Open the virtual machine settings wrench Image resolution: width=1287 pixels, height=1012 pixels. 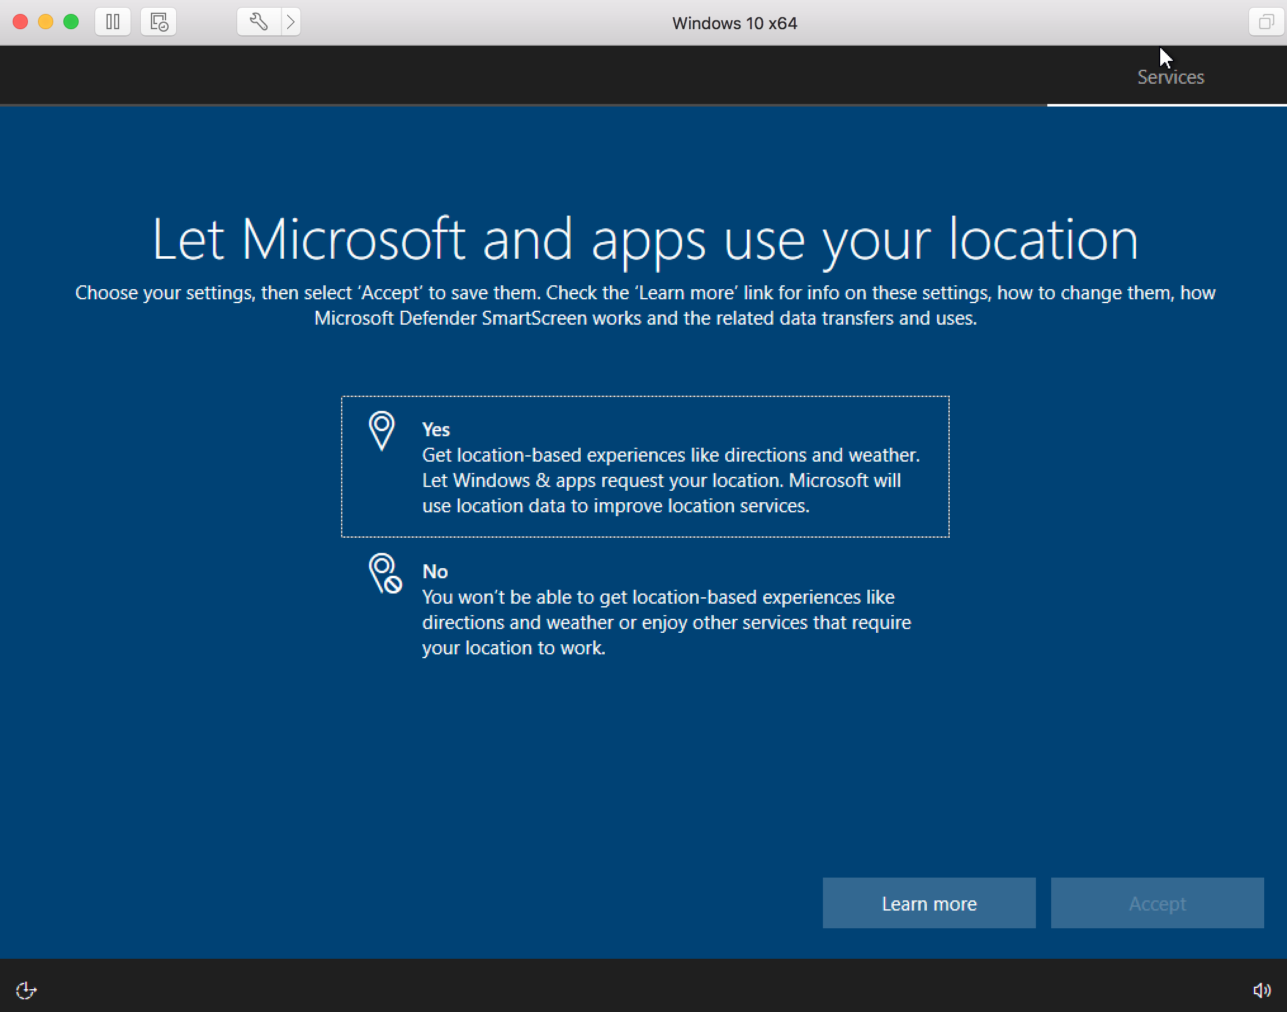[259, 22]
